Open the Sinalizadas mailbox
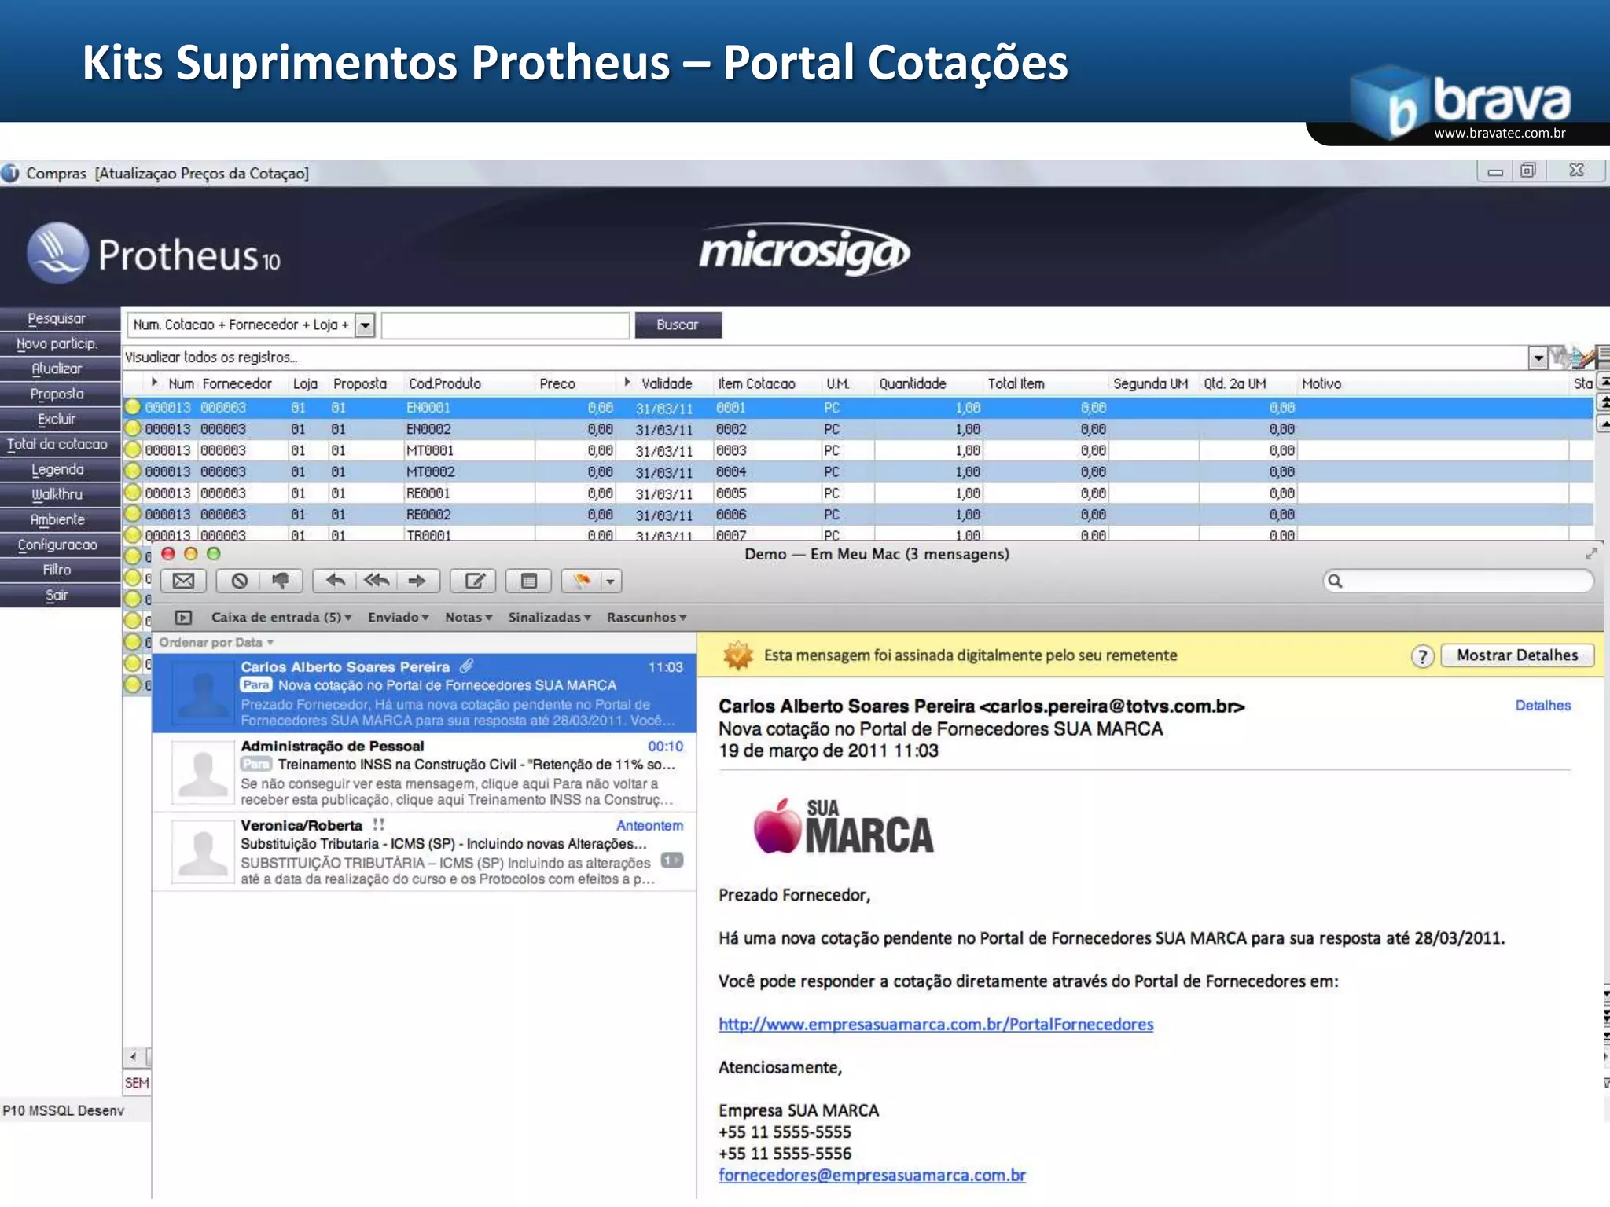This screenshot has width=1610, height=1207. tap(549, 618)
